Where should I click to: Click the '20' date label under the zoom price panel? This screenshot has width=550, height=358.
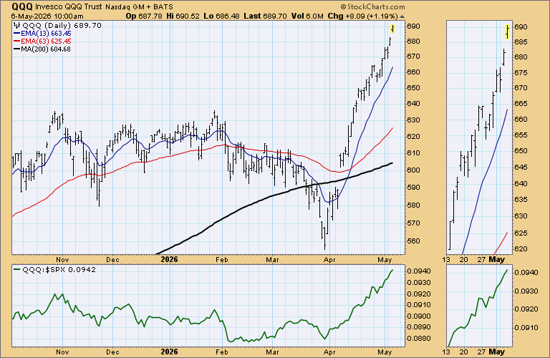[x=464, y=260]
